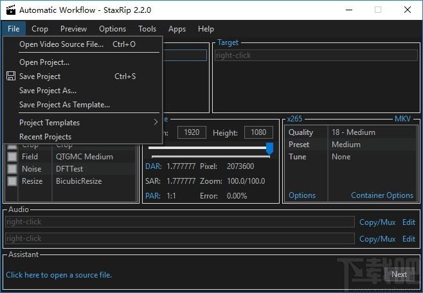
Task: Click Edit for second audio track
Action: click(409, 239)
